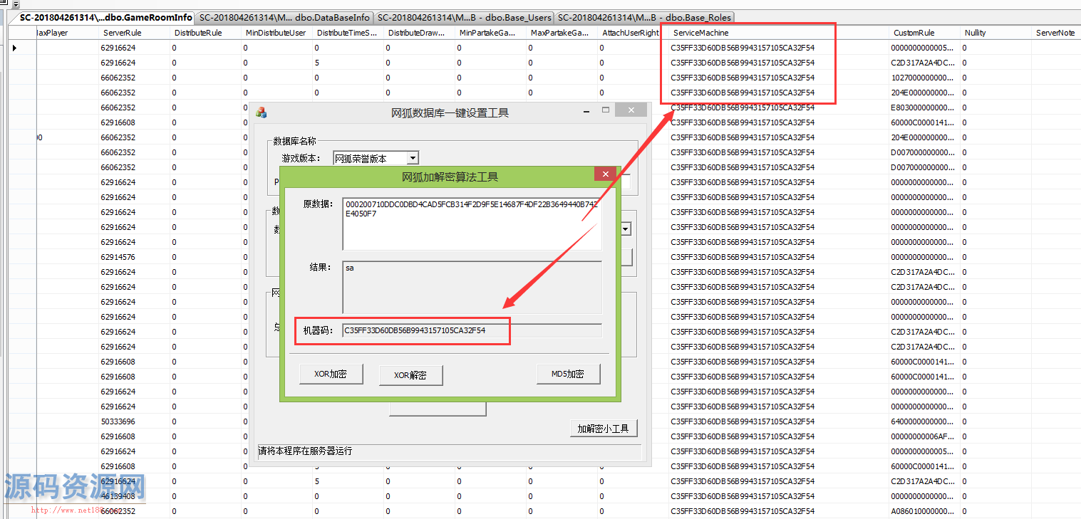This screenshot has height=519, width=1081.
Task: Select the dbo.GameRoomInfo tab
Action: pos(105,17)
